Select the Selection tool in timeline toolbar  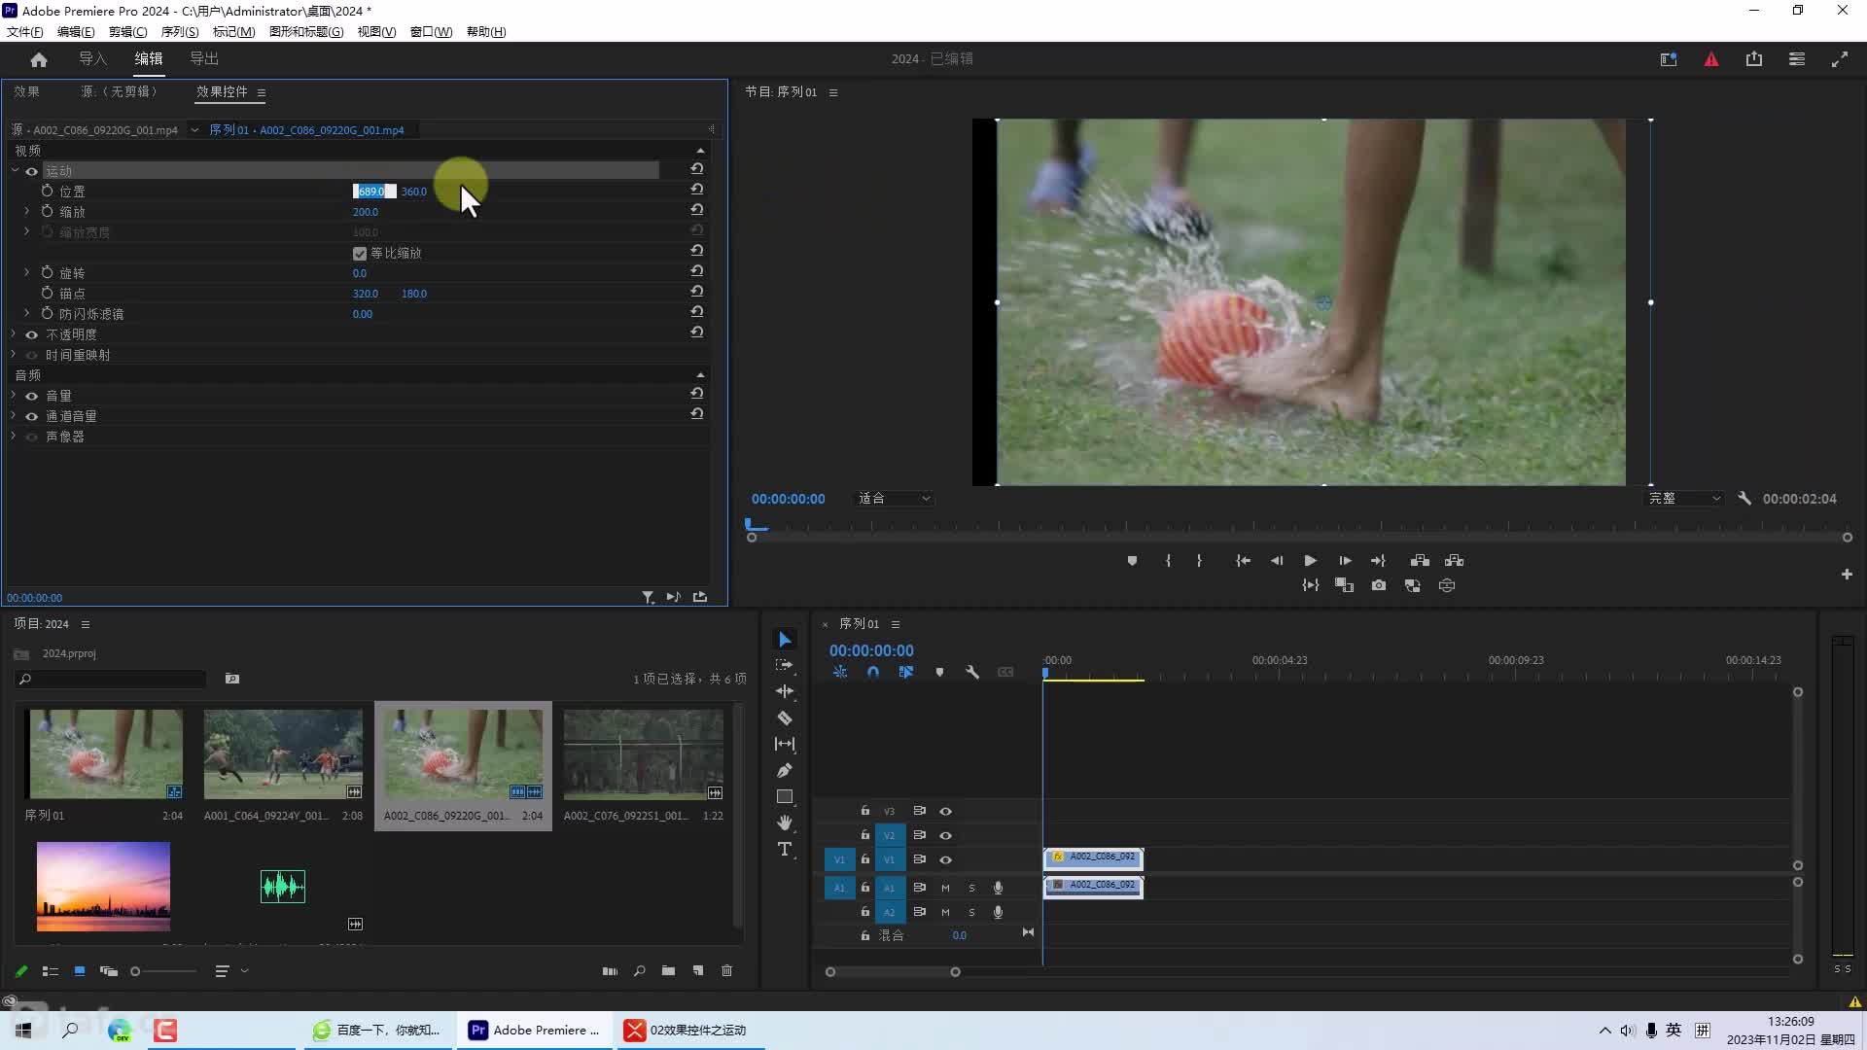pos(785,640)
